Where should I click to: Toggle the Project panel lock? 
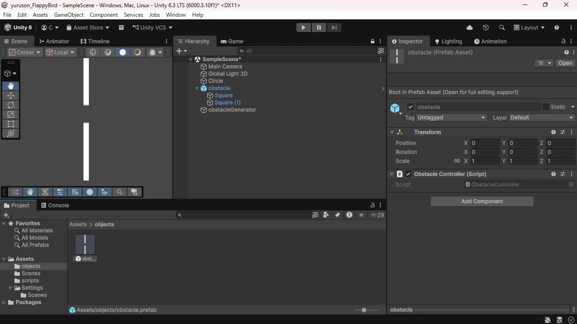pyautogui.click(x=373, y=205)
